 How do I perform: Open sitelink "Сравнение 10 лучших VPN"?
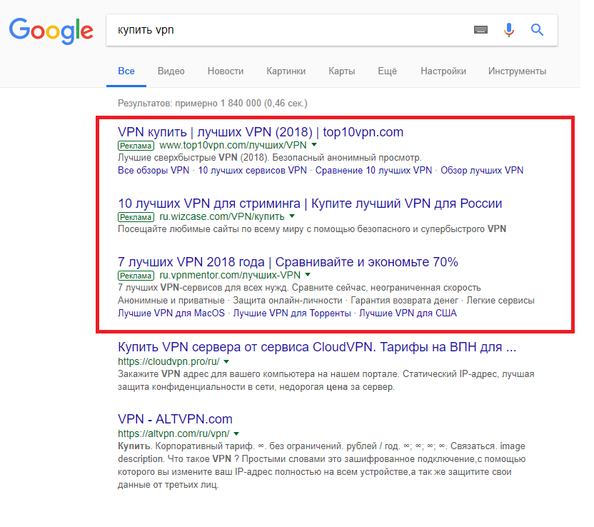click(x=373, y=171)
